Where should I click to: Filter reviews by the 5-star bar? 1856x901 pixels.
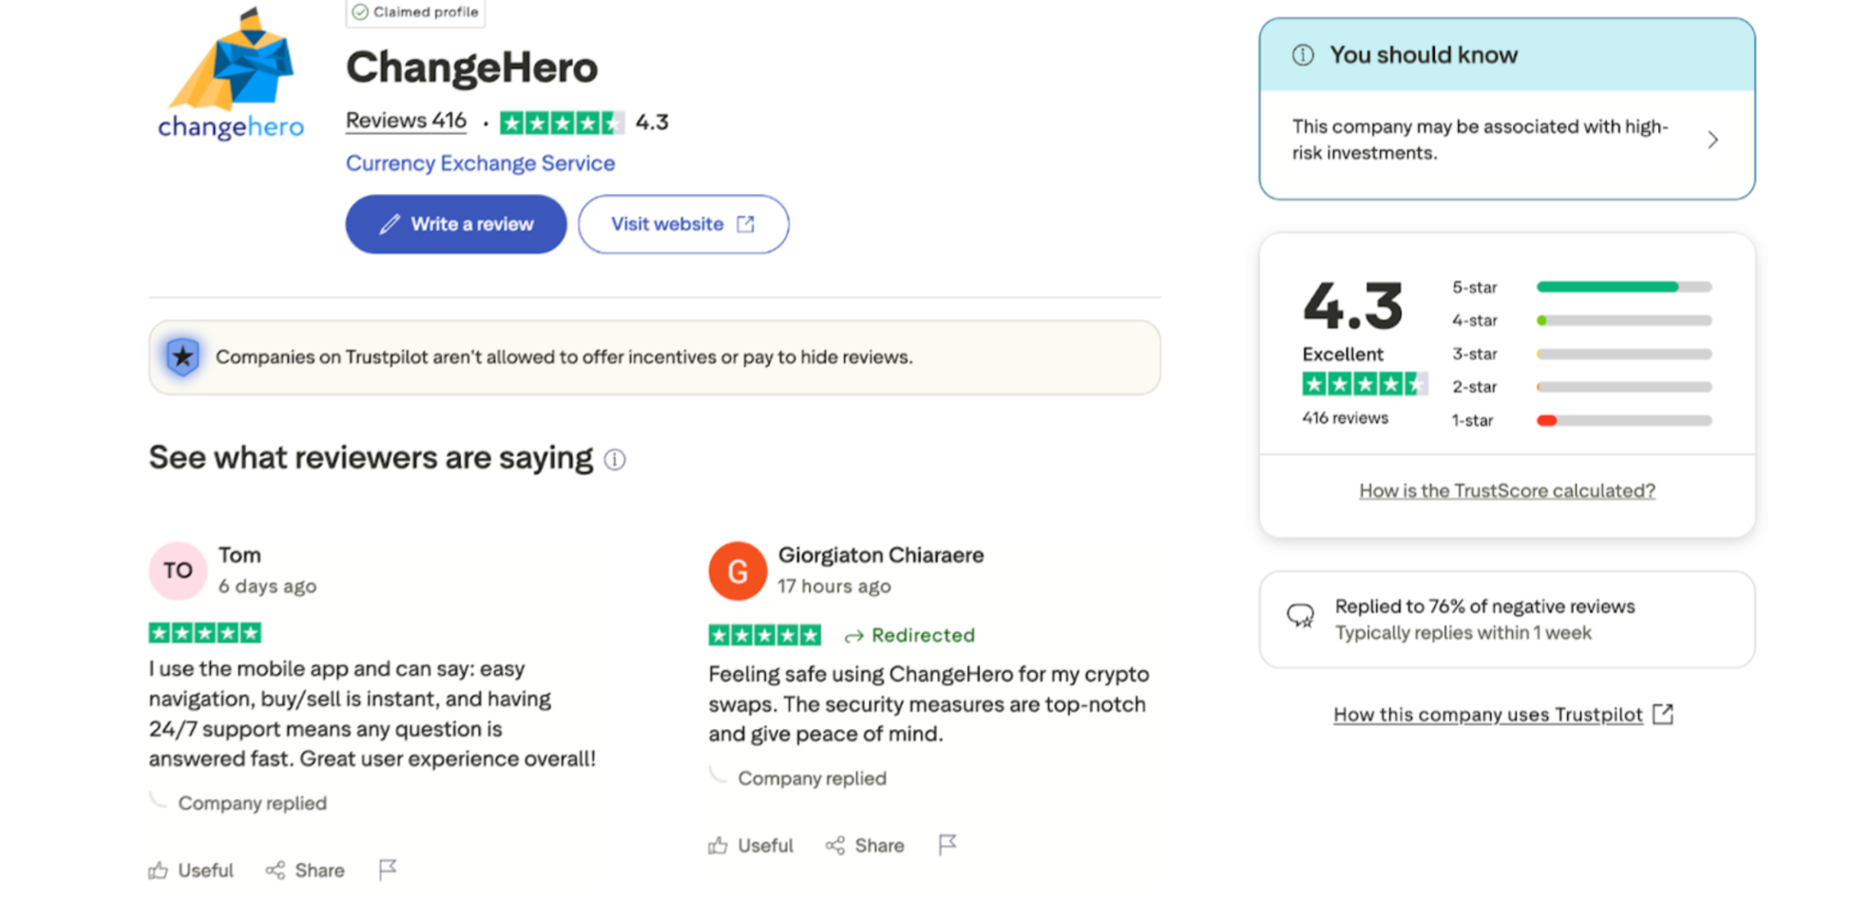coord(1623,287)
